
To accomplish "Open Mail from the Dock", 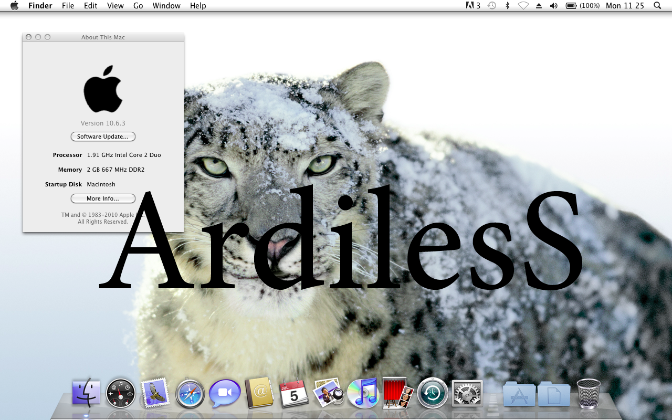I will click(155, 393).
